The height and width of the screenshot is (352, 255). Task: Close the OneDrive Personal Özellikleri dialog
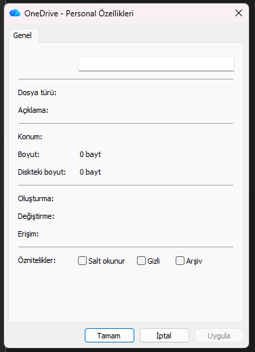[239, 13]
